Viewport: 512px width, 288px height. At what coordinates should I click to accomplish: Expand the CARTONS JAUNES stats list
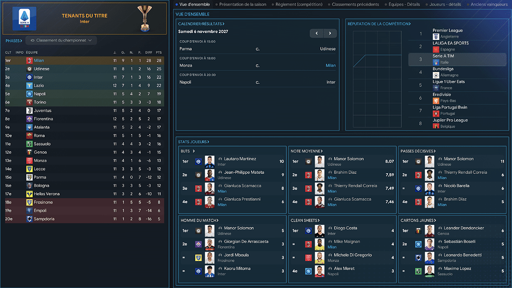click(418, 220)
